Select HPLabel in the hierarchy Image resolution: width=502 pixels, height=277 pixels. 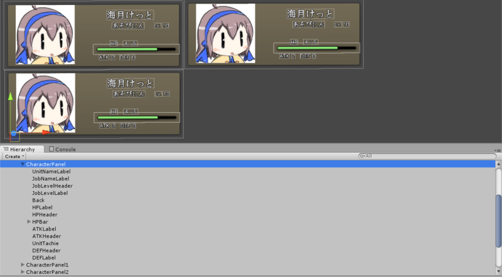pos(42,207)
